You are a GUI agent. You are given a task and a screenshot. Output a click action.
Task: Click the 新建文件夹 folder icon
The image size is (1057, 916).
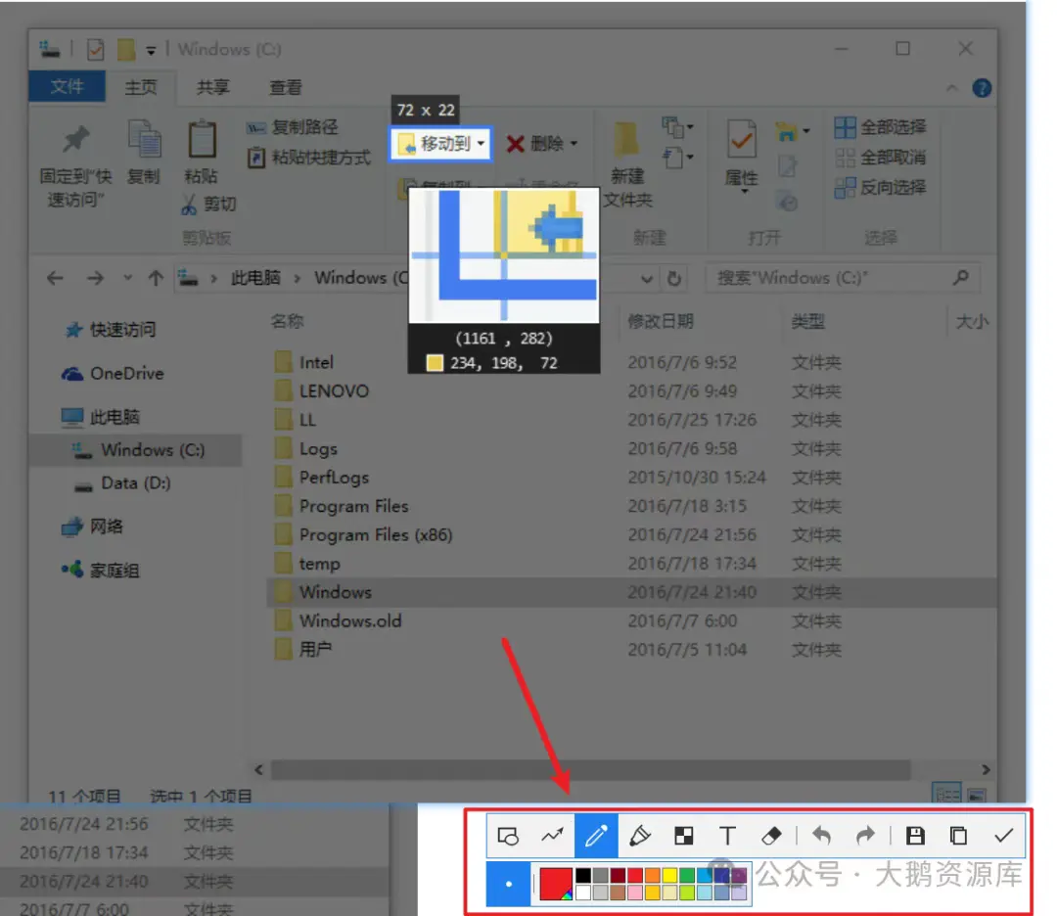[626, 138]
